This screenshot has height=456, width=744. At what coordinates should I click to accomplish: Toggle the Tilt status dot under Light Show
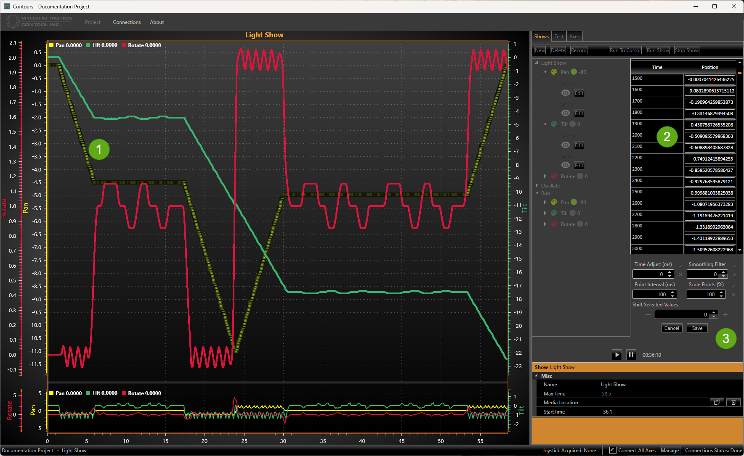coord(572,124)
